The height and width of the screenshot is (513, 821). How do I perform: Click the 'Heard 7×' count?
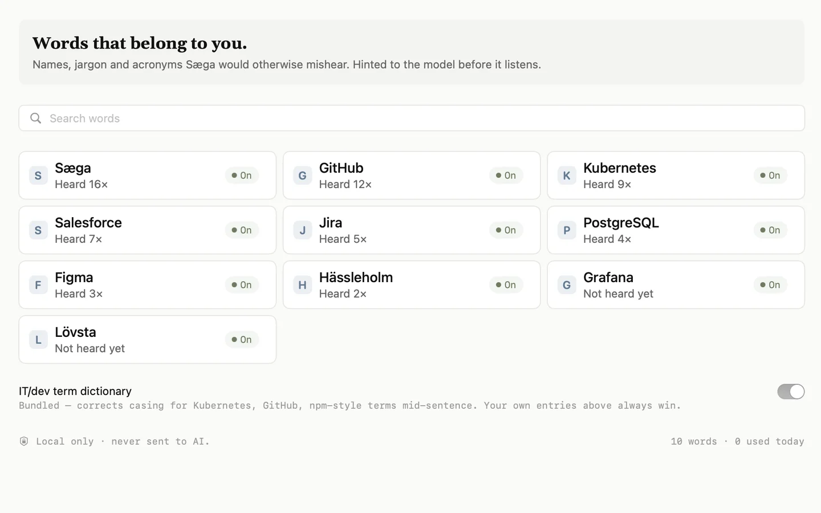pos(79,239)
